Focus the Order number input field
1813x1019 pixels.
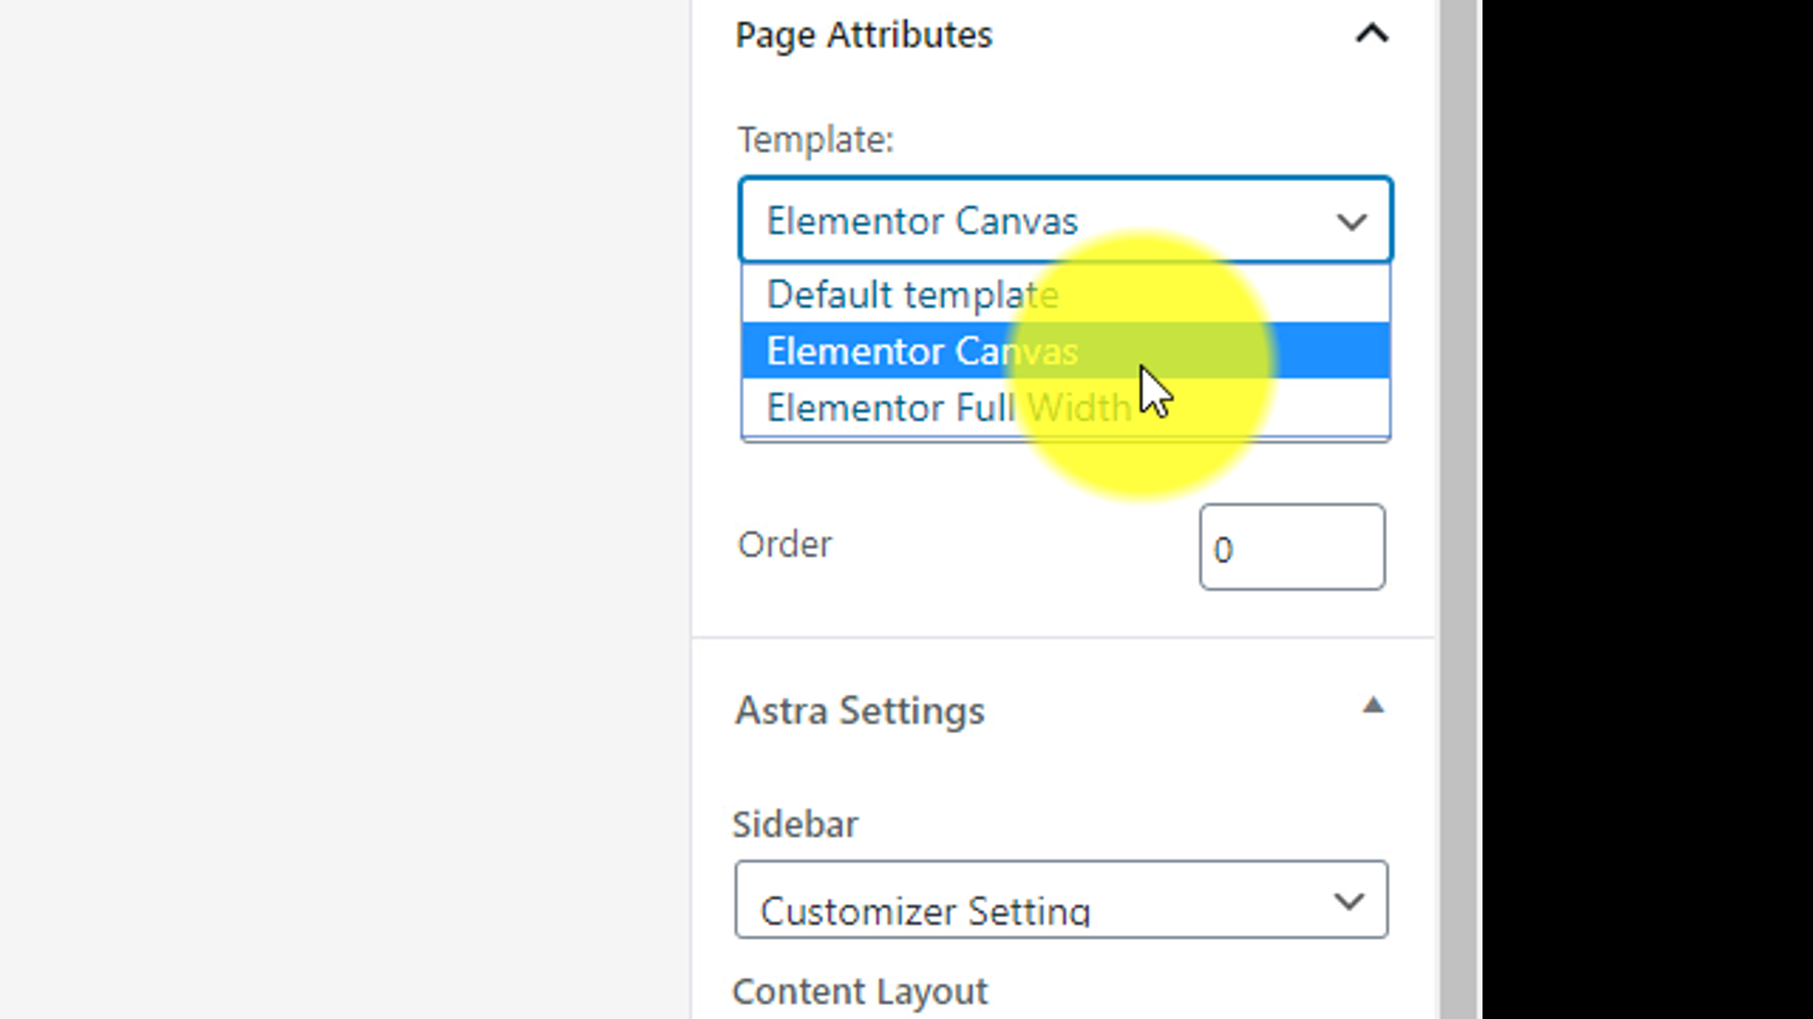click(x=1291, y=547)
